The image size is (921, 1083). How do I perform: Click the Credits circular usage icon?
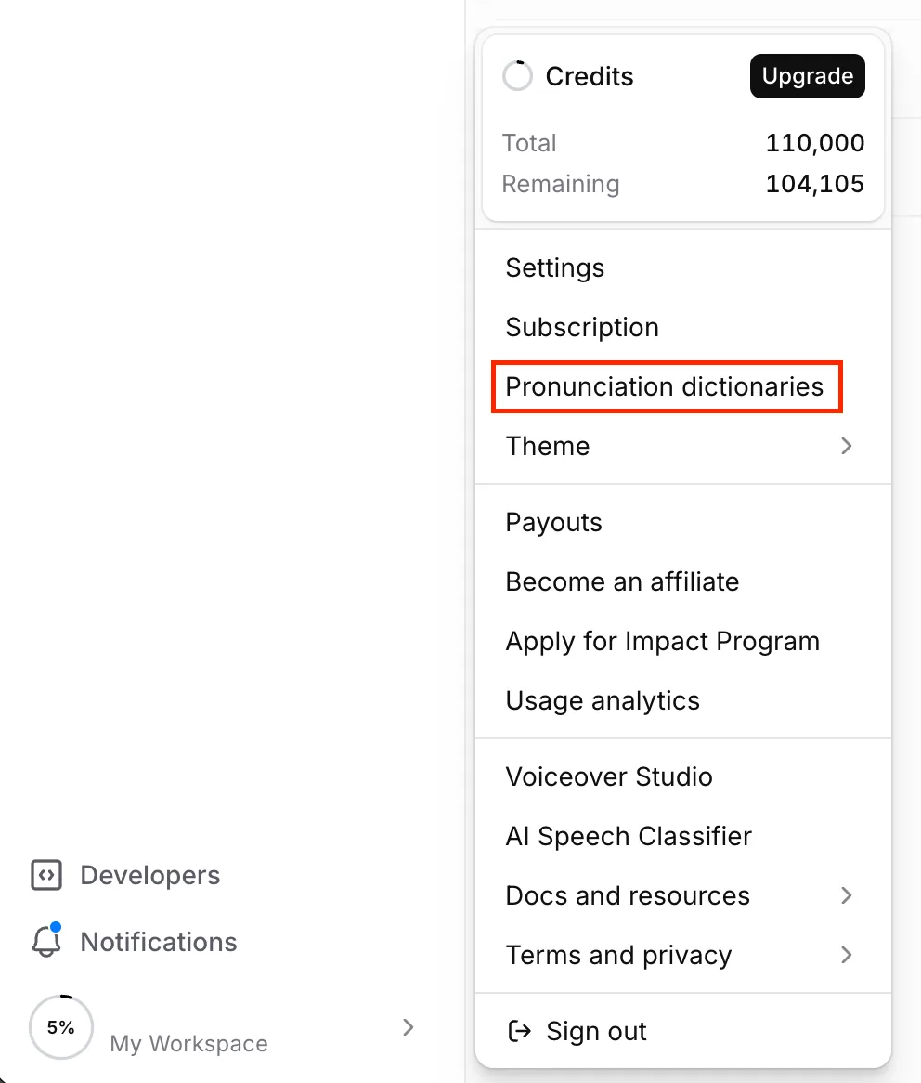pos(517,76)
